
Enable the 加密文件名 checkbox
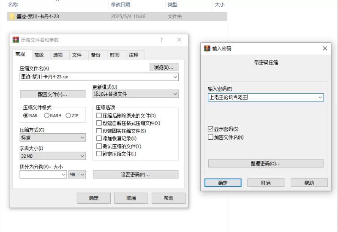pos(210,137)
